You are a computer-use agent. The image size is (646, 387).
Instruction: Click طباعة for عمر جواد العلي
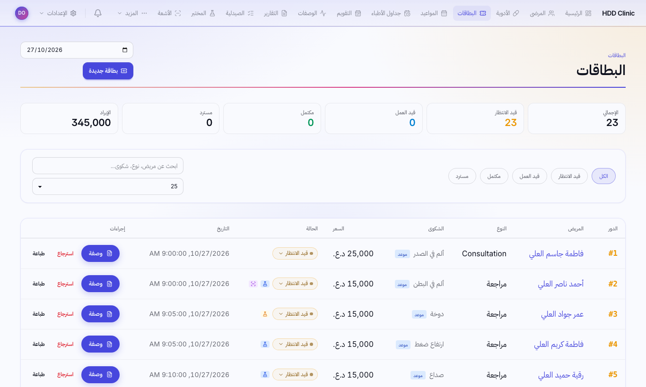tap(39, 314)
